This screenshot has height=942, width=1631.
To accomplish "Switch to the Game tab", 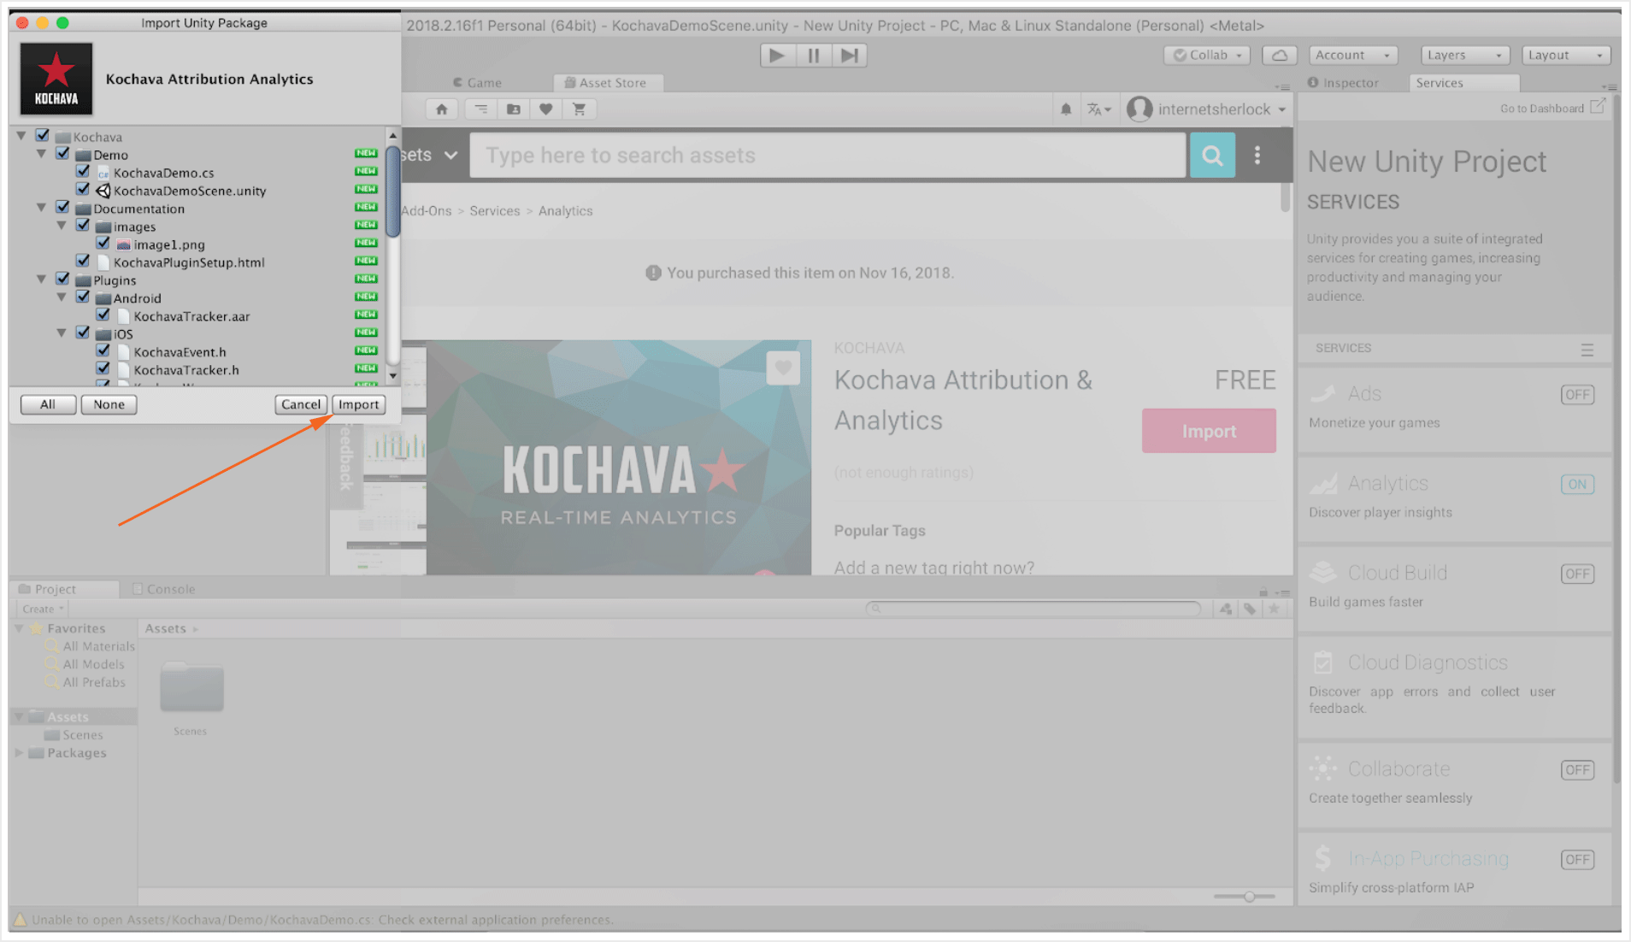I will point(477,83).
